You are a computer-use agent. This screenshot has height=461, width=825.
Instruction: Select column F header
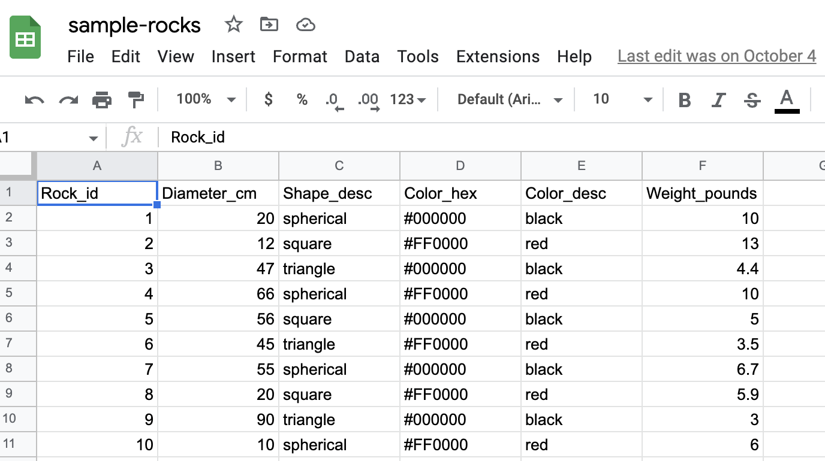click(x=703, y=166)
